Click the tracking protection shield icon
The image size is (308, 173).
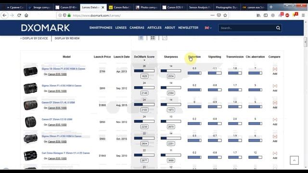[x=64, y=15]
